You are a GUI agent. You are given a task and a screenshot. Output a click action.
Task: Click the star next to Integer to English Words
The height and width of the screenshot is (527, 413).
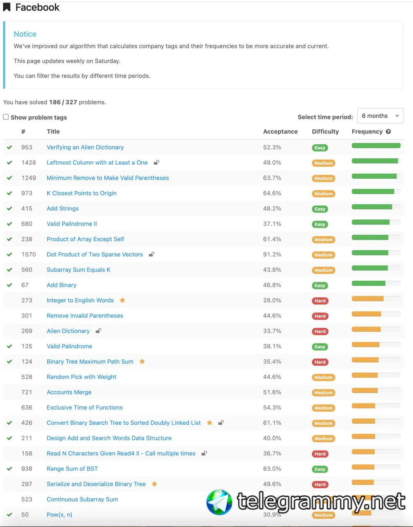(122, 300)
